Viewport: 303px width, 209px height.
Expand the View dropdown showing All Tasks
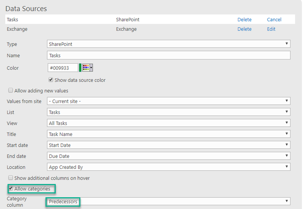(x=169, y=123)
